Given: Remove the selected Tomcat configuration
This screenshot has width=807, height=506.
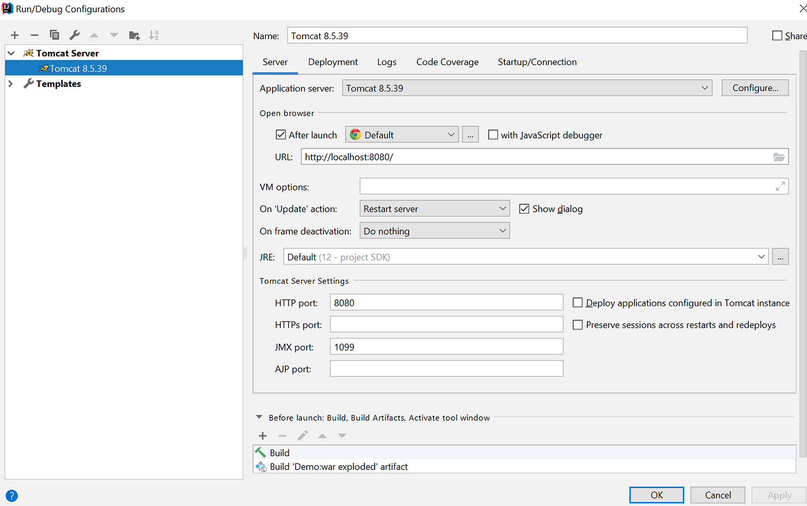Looking at the screenshot, I should click(x=34, y=35).
